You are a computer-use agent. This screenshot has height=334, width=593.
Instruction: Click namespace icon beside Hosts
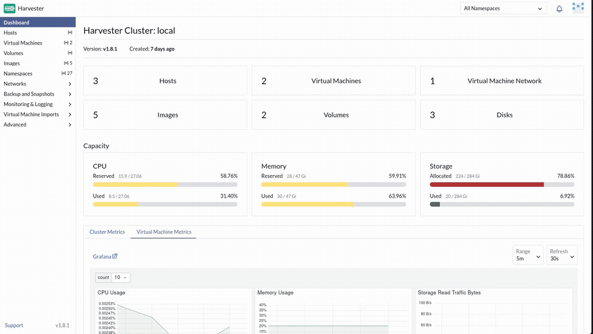click(70, 33)
